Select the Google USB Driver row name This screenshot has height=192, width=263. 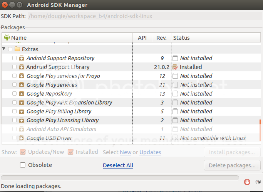pos(49,138)
